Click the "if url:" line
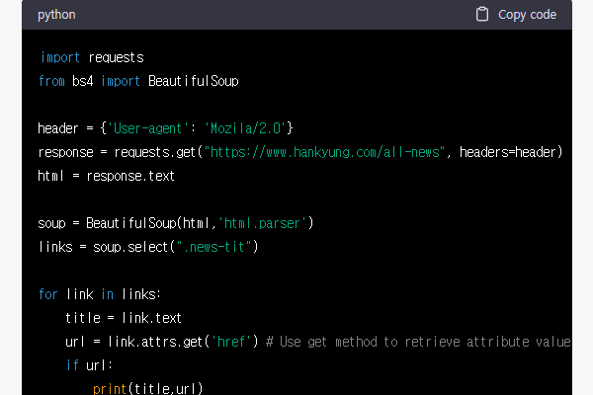The height and width of the screenshot is (395, 593). pos(89,366)
